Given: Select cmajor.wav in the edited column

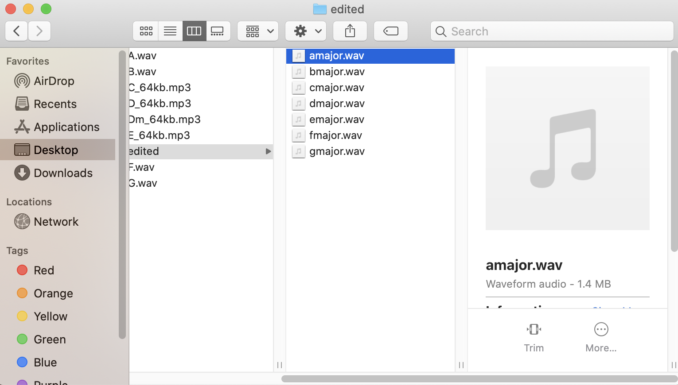Looking at the screenshot, I should (x=370, y=88).
